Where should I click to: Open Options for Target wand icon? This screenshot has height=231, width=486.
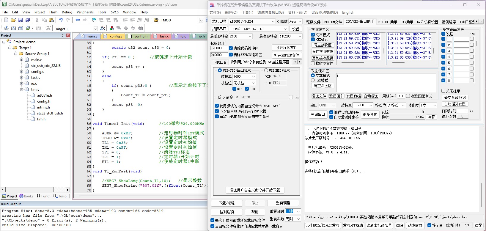[x=102, y=28]
